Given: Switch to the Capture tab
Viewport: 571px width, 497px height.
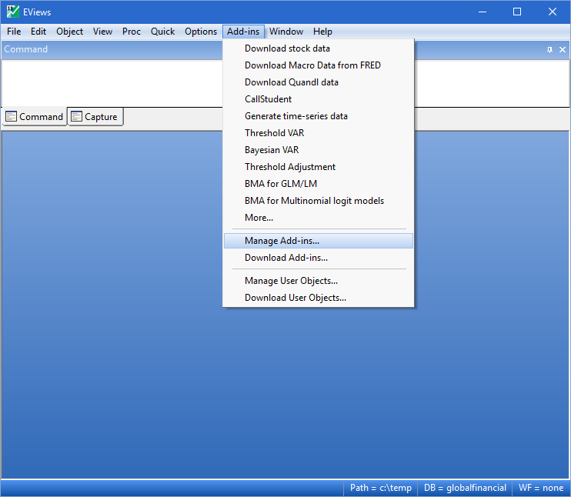Looking at the screenshot, I should (x=95, y=117).
